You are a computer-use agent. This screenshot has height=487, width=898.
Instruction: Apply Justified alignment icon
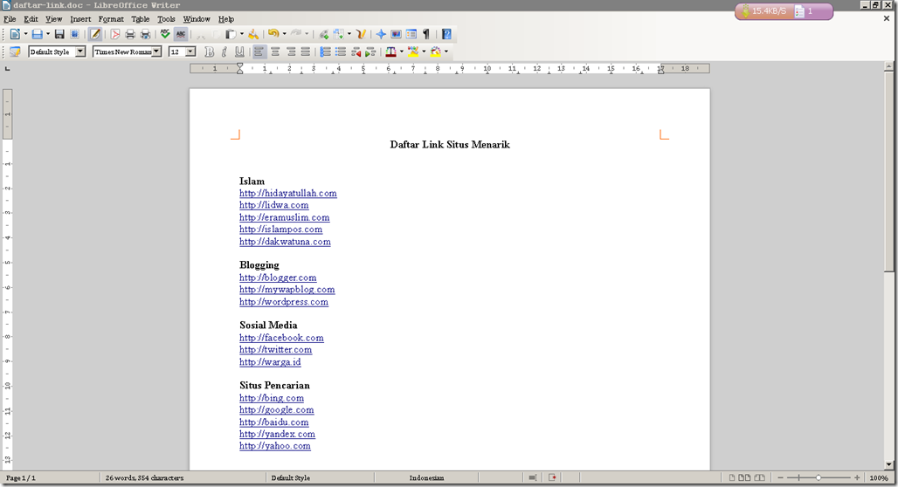point(305,52)
